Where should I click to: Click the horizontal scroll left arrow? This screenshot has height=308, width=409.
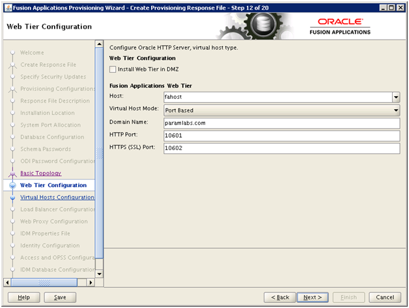[x=7, y=282]
